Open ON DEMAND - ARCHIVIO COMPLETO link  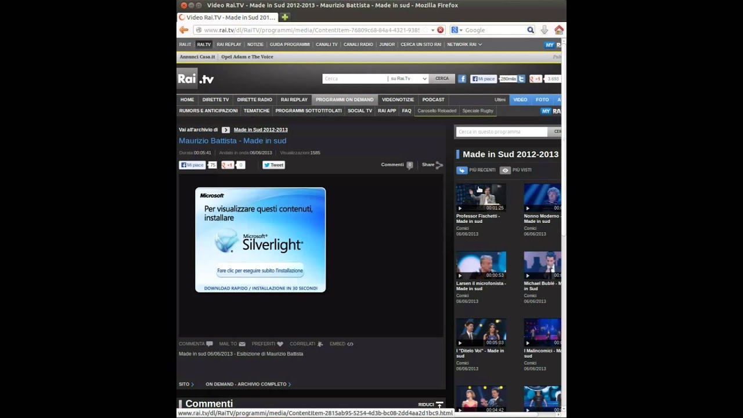click(248, 384)
